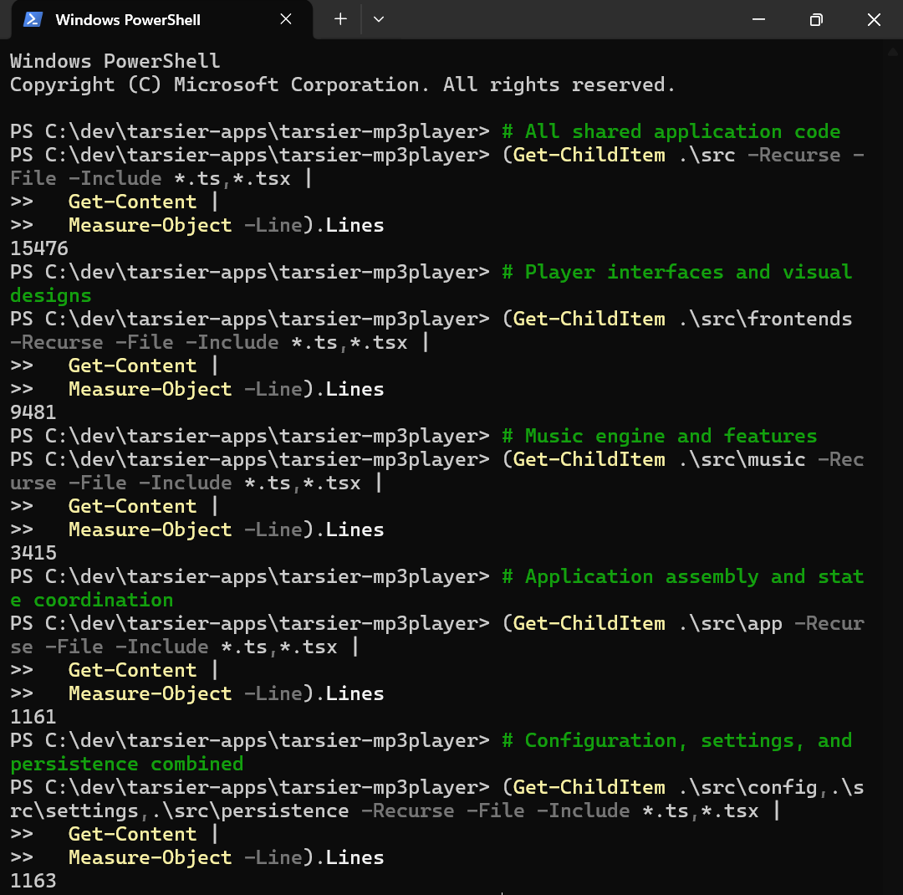Click the ".\src\frontends" path argument
This screenshot has width=903, height=895.
pyautogui.click(x=765, y=319)
